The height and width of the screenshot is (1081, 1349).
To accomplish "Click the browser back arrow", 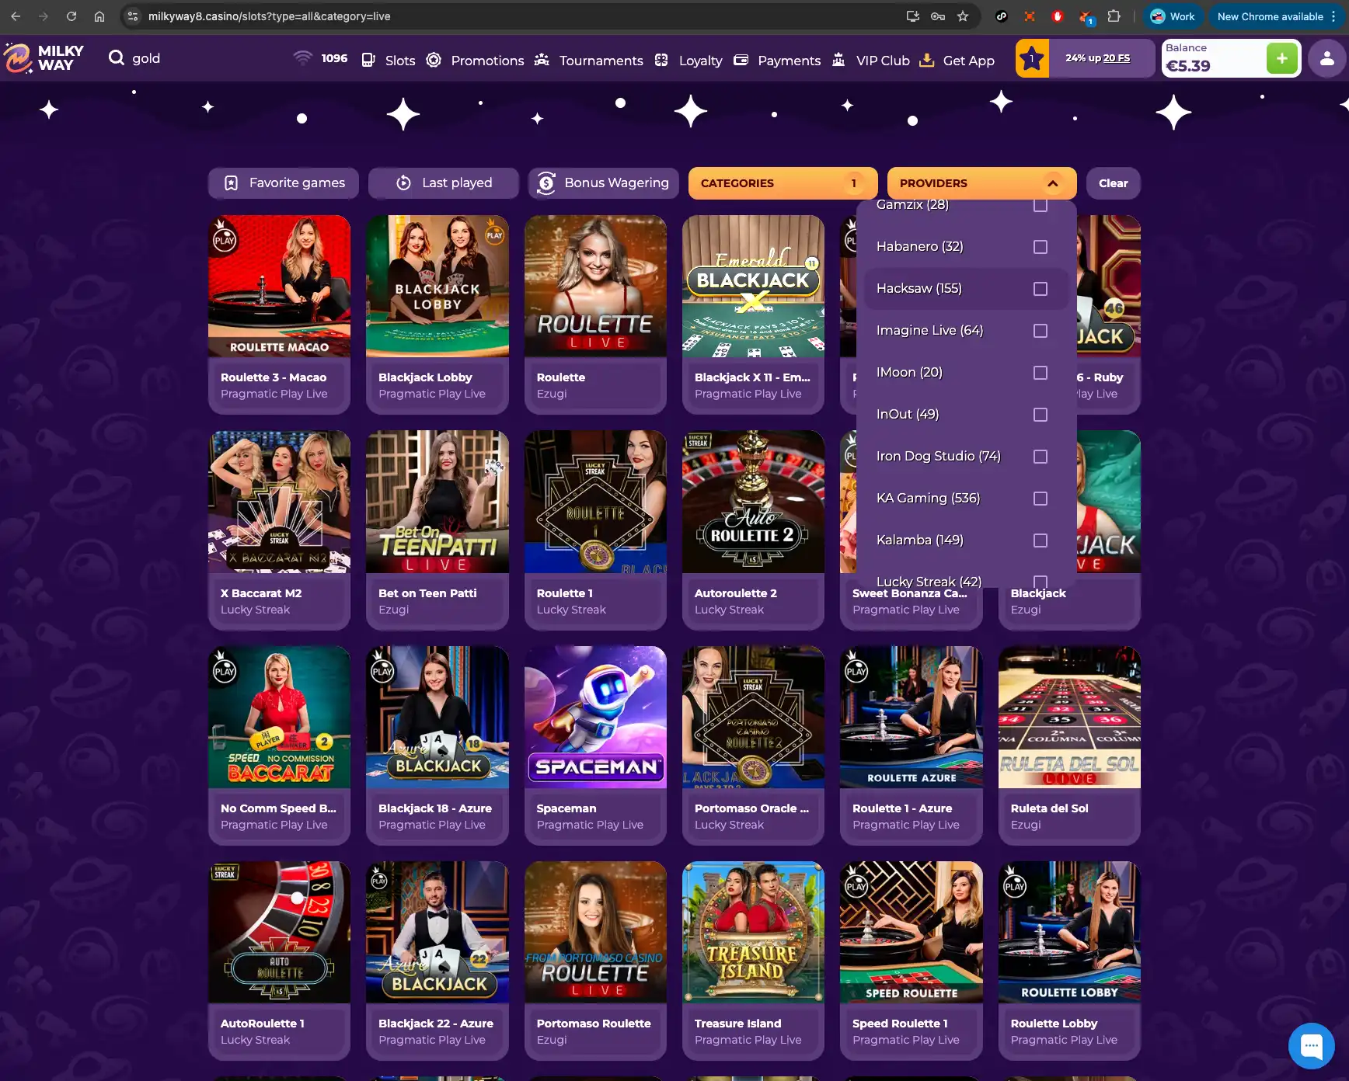I will pyautogui.click(x=16, y=16).
